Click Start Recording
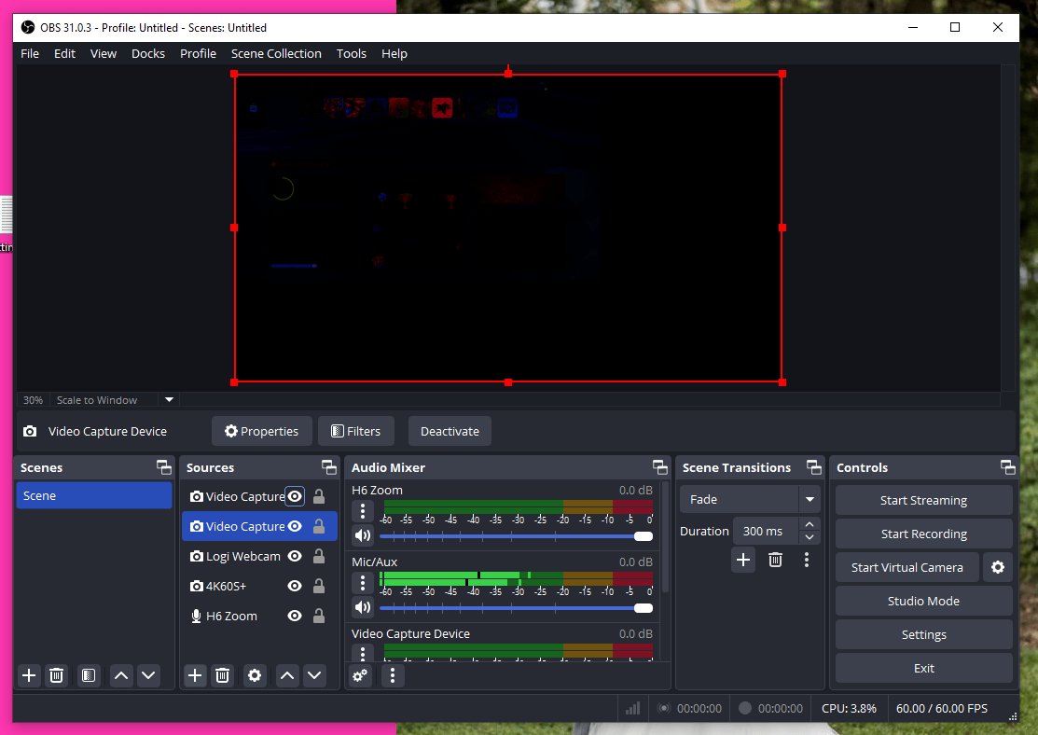Image resolution: width=1038 pixels, height=735 pixels. pyautogui.click(x=923, y=534)
